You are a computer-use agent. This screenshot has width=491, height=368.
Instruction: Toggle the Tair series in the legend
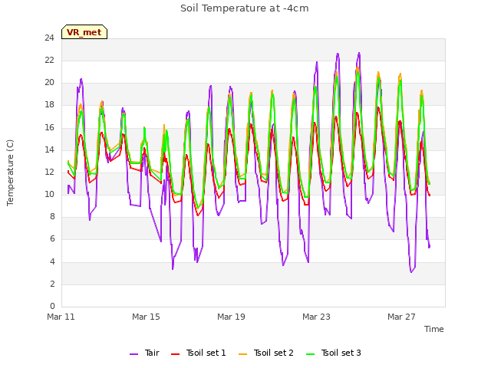(145, 353)
